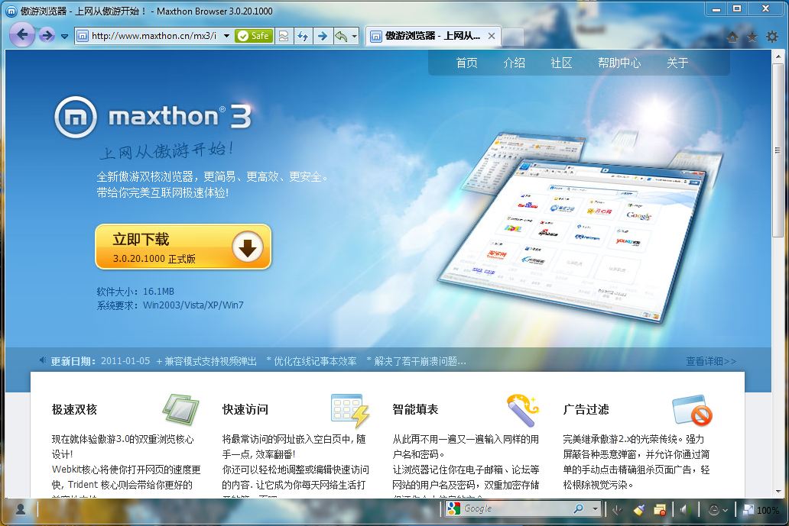Click the vertical scrollbar thumb
This screenshot has width=789, height=526.
[778, 150]
